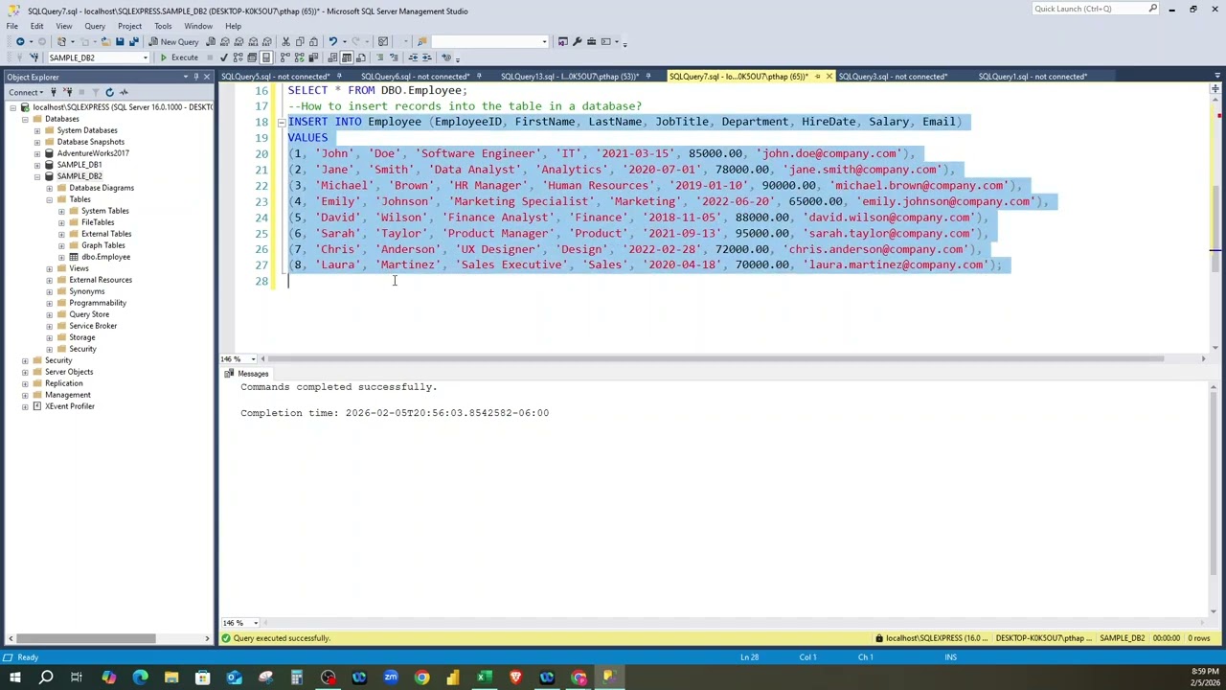Screen dimensions: 1226x690
Task: Open the Brave browser from the taskbar
Action: point(515,678)
